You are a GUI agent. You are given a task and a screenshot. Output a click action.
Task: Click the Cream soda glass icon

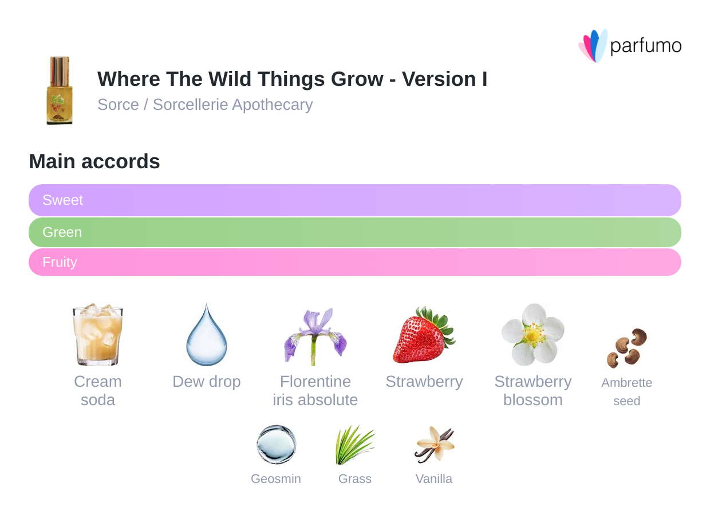coord(98,335)
